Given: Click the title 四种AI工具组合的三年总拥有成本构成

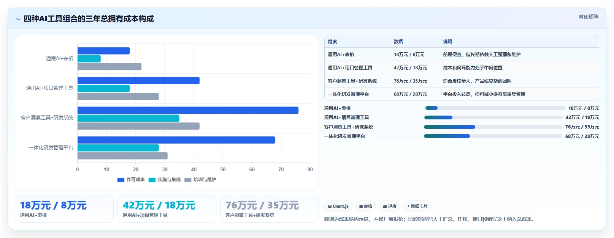Looking at the screenshot, I should click(89, 19).
